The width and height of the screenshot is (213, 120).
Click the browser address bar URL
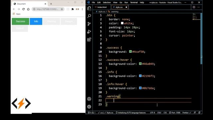pyautogui.click(x=47, y=9)
